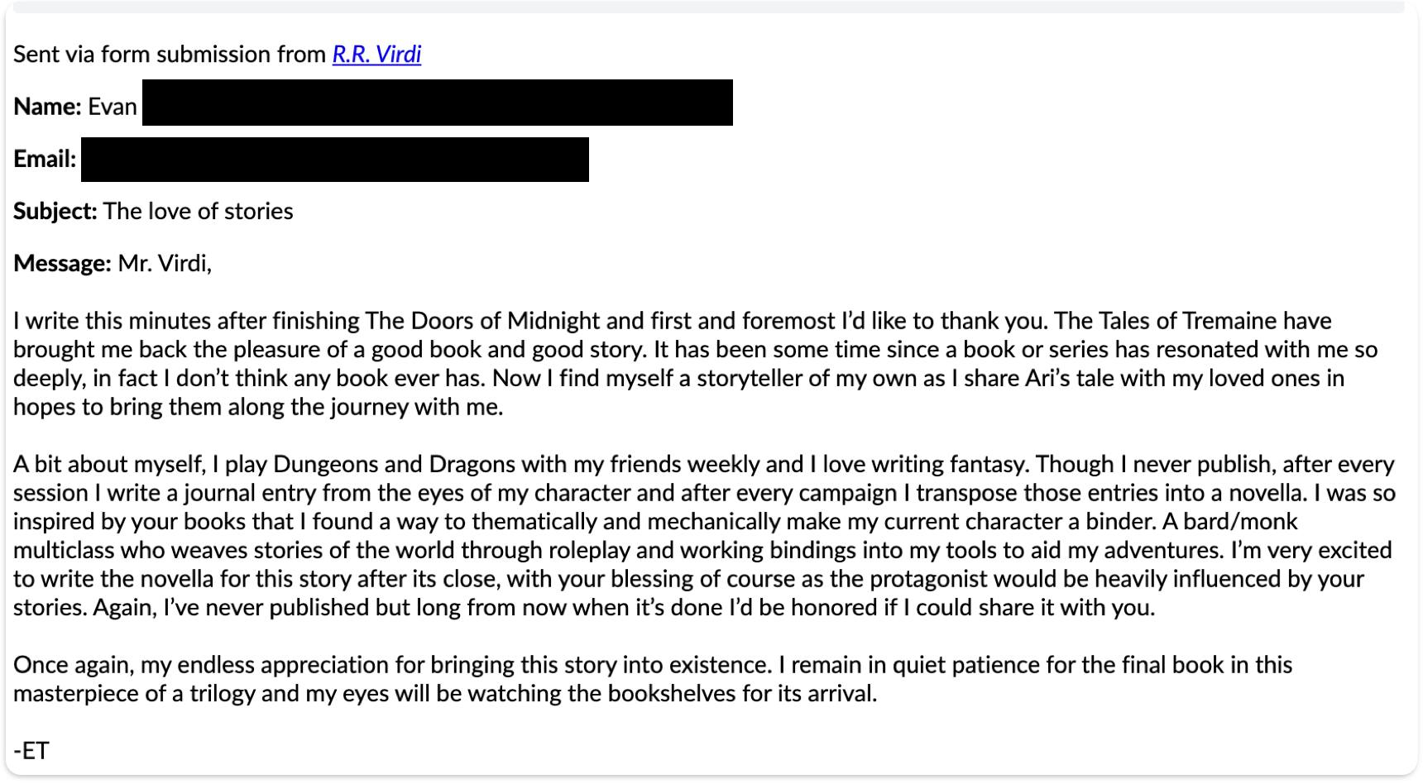Click the "Mr. Virdi," greeting
Screen dimensions: 1423x784
165,263
